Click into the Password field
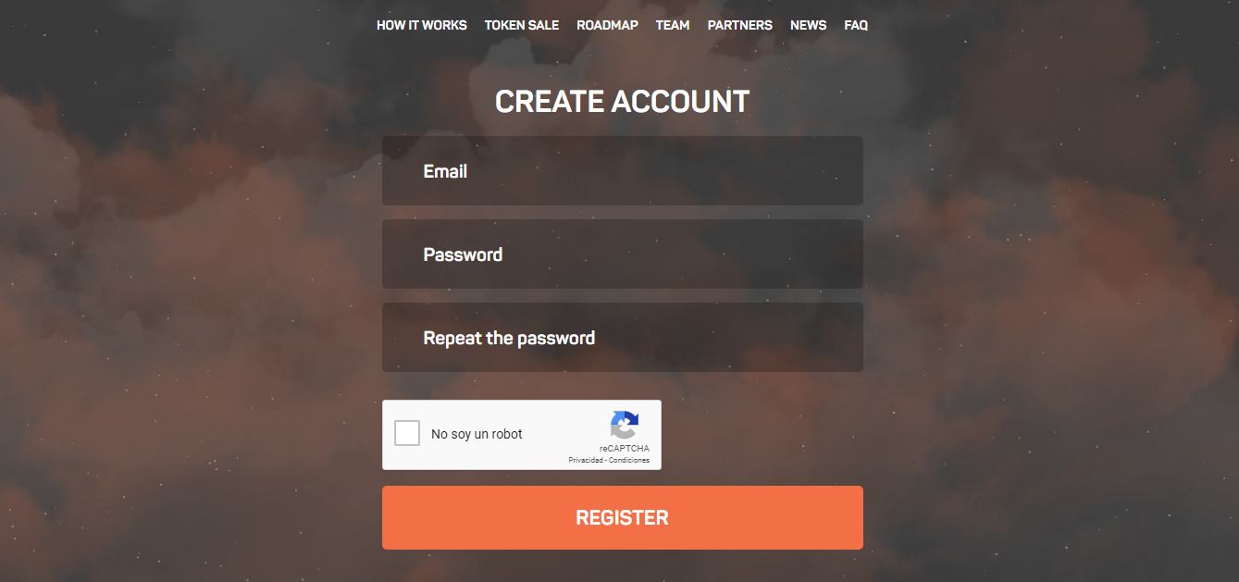 coord(623,254)
